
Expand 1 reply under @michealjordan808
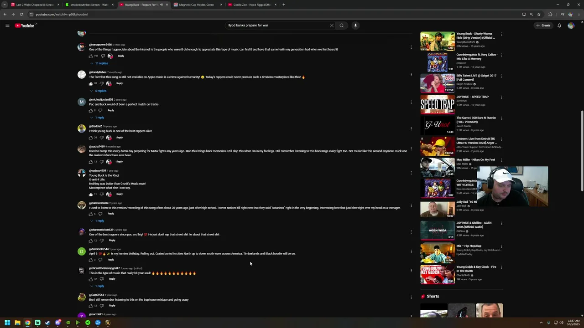click(98, 118)
